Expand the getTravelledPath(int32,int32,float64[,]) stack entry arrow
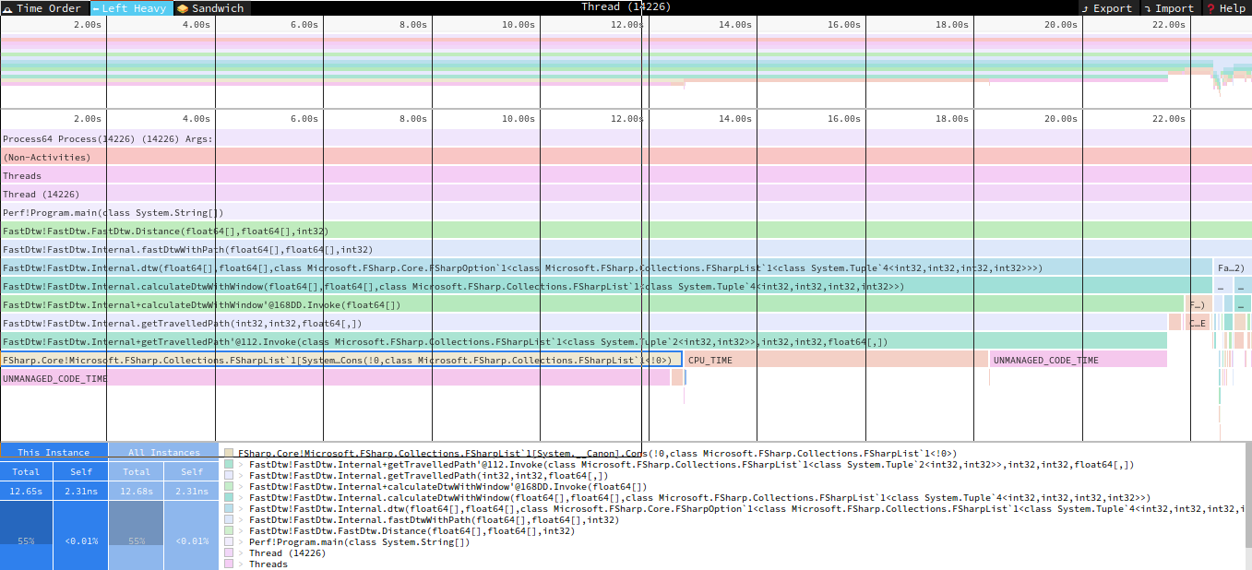1252x570 pixels. (x=242, y=476)
